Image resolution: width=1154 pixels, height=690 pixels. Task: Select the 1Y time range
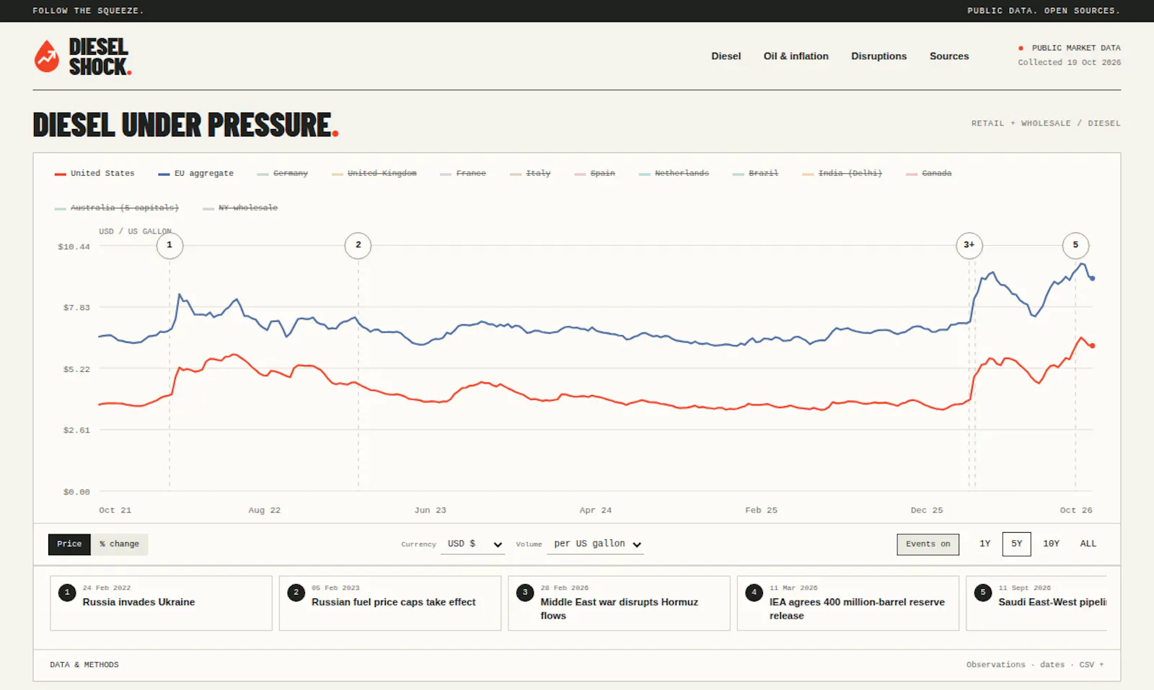tap(985, 544)
